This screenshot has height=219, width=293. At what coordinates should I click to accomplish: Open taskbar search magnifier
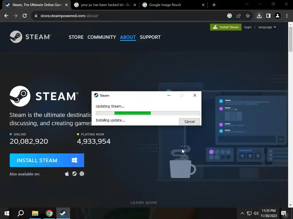(x=21, y=213)
